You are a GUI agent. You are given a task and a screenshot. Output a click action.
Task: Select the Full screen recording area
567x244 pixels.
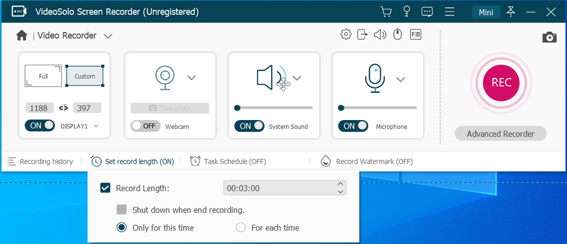pos(43,76)
